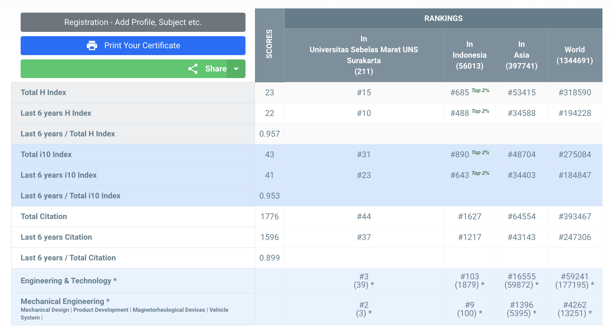Open the Share dropdown arrow
This screenshot has height=335, width=614.
pos(236,69)
